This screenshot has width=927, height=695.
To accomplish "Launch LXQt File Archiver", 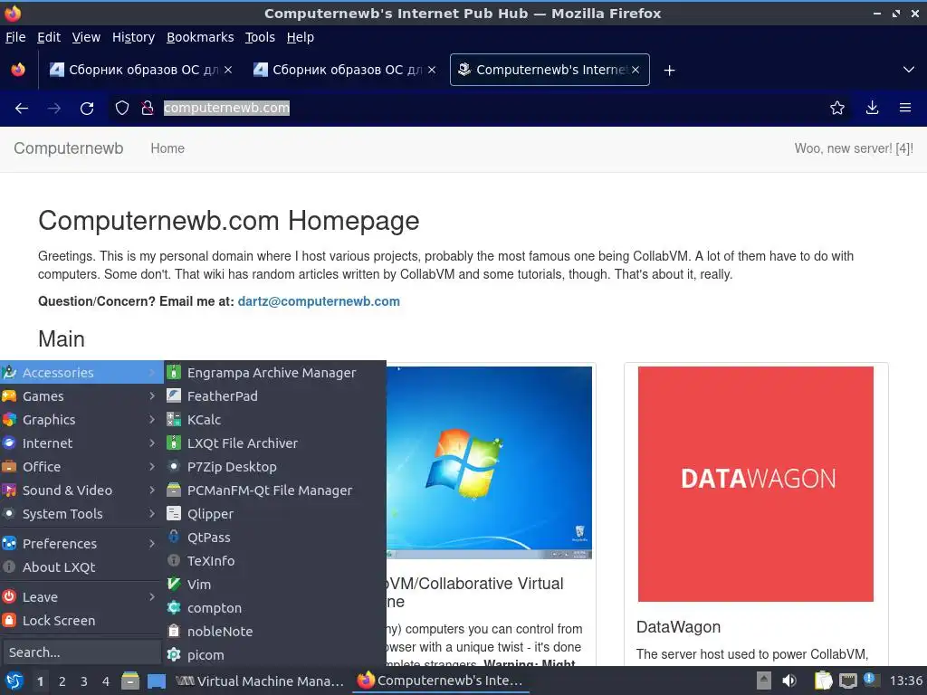I will [275, 443].
